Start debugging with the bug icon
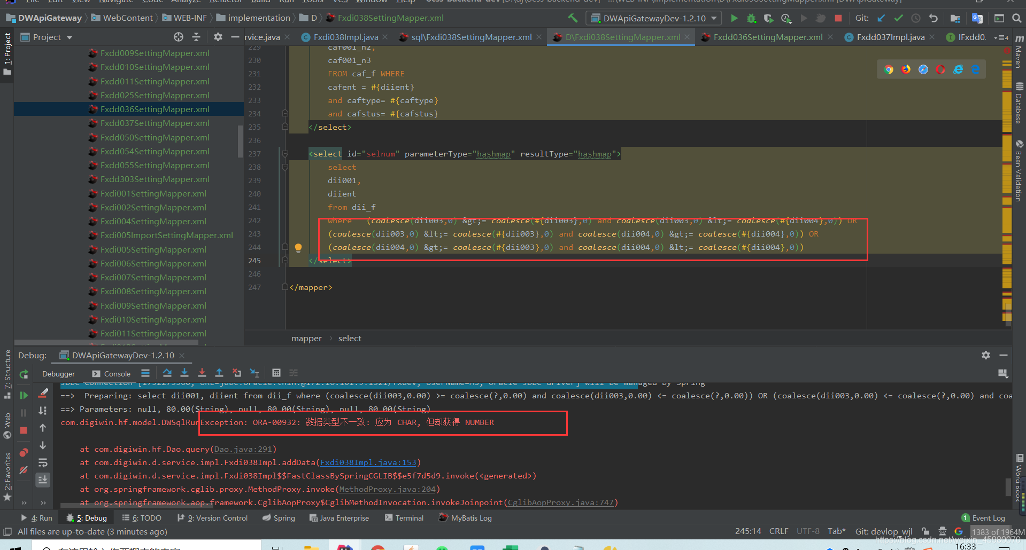This screenshot has width=1026, height=550. point(751,18)
